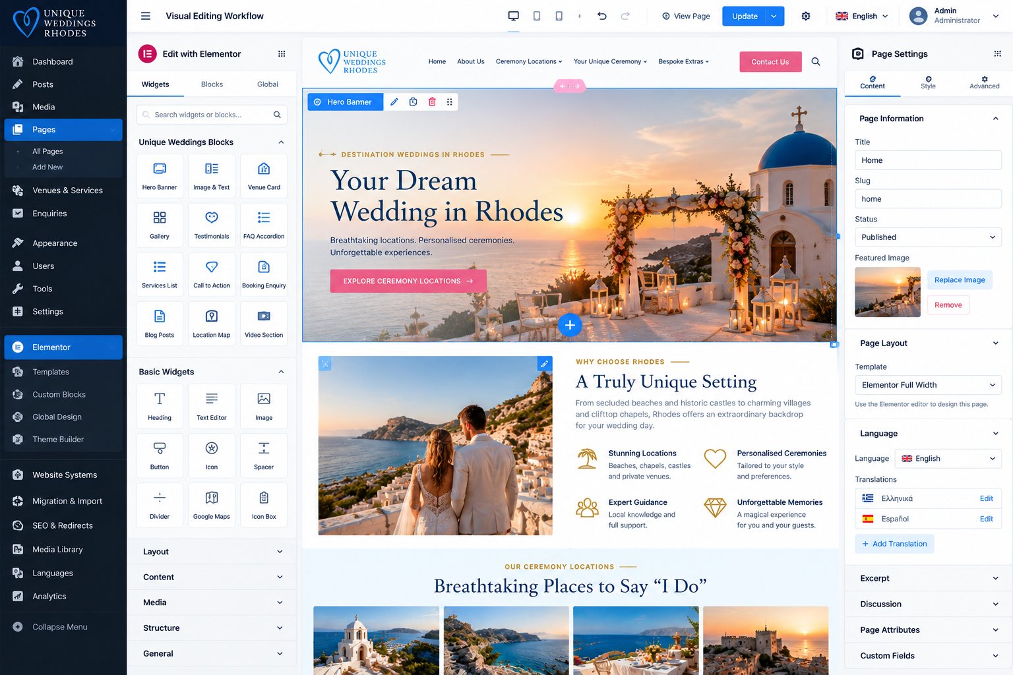Add the Venue Card widget

pos(264,177)
